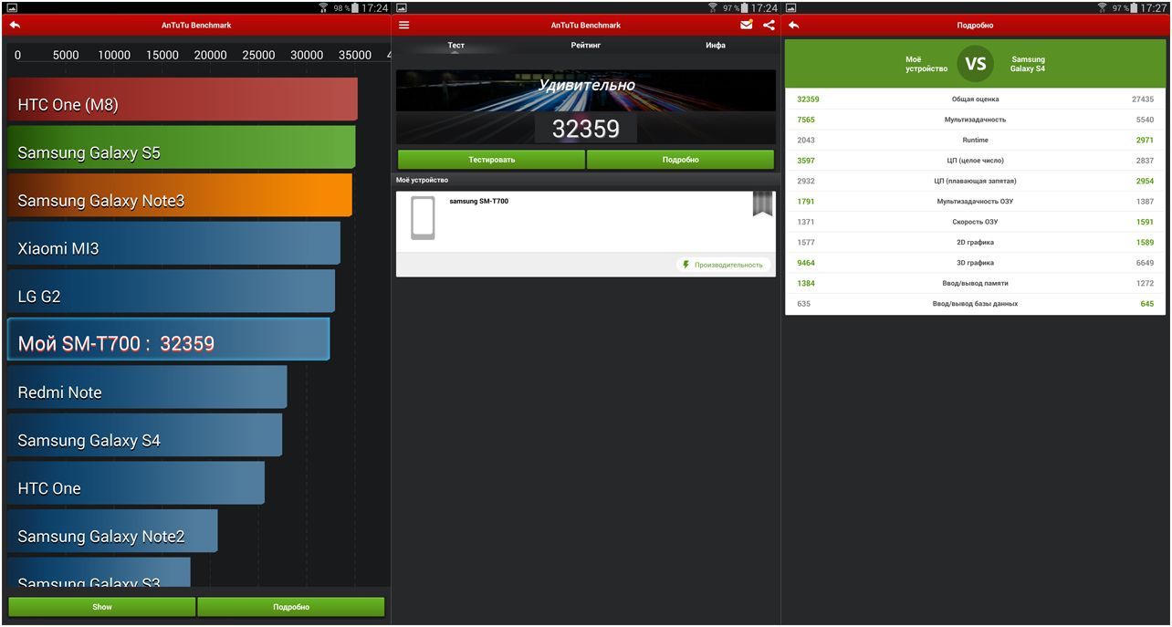Tap Подробно button next to Тестировать

680,160
